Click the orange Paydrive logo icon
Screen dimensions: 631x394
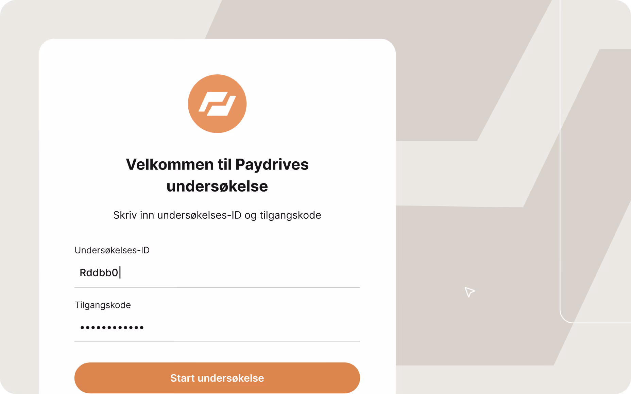click(x=217, y=104)
